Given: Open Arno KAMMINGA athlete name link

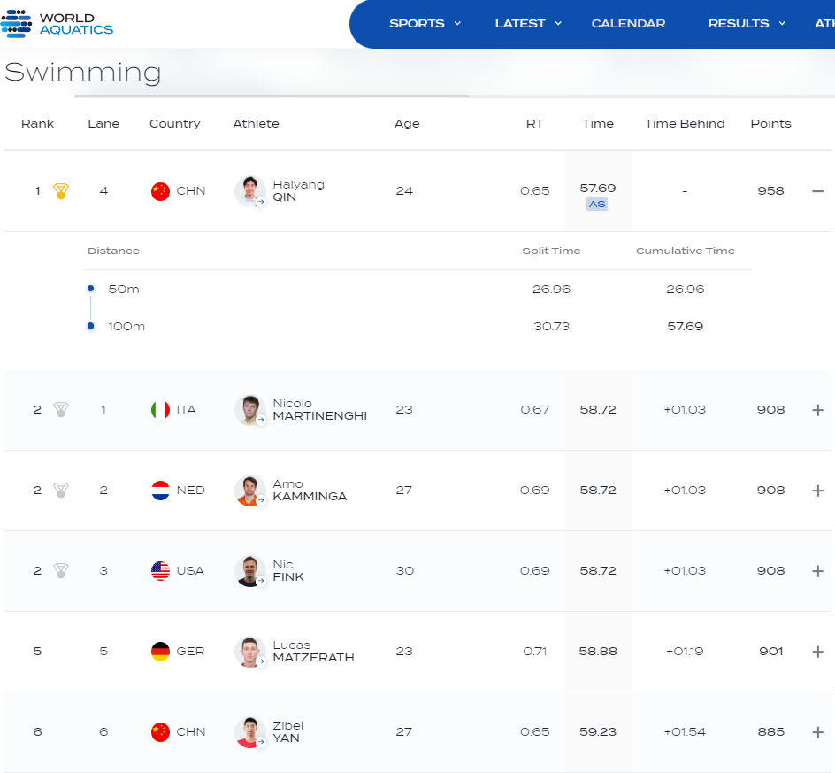Looking at the screenshot, I should (310, 490).
